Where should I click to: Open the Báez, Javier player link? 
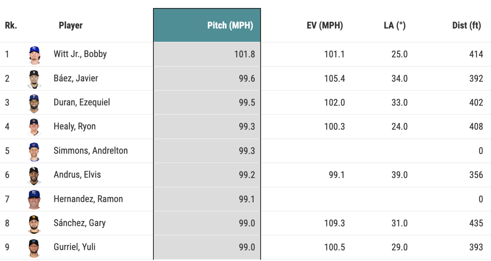click(76, 78)
